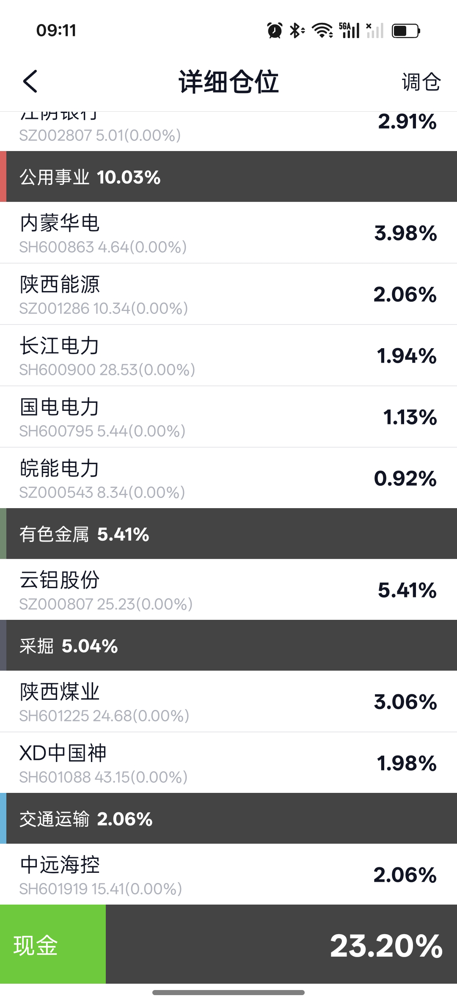The image size is (457, 1004).
Task: Tap the red 公用事业 color marker
Action: click(3, 177)
